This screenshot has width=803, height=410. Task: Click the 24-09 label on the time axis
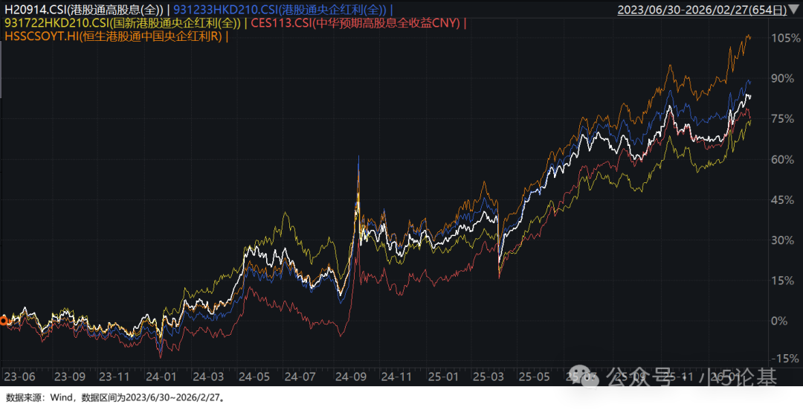coord(349,377)
